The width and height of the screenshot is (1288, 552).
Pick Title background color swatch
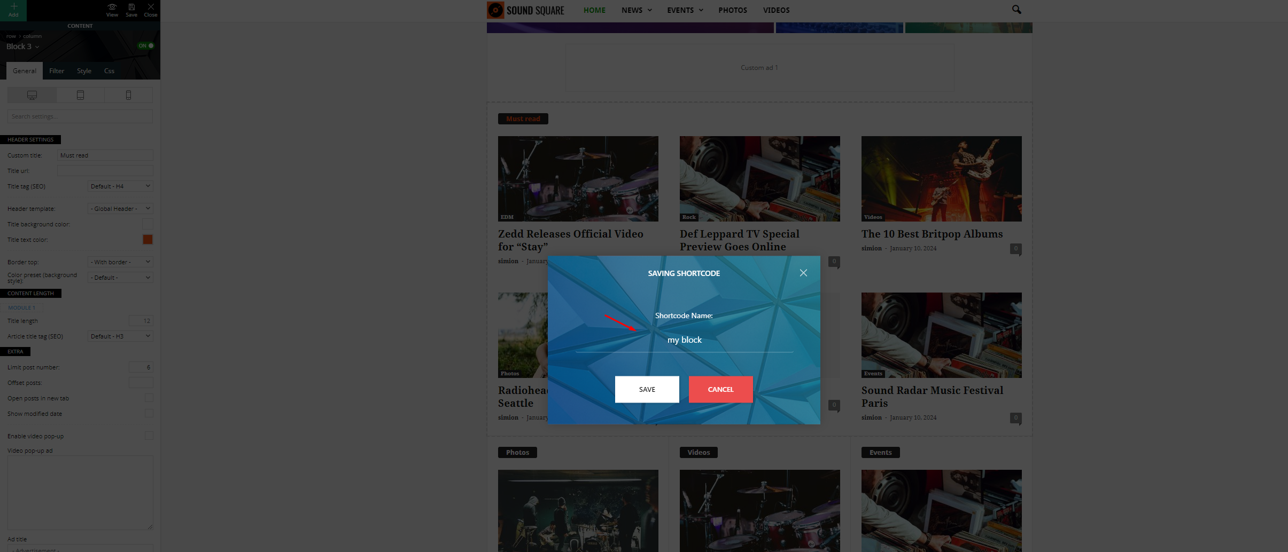pyautogui.click(x=148, y=224)
